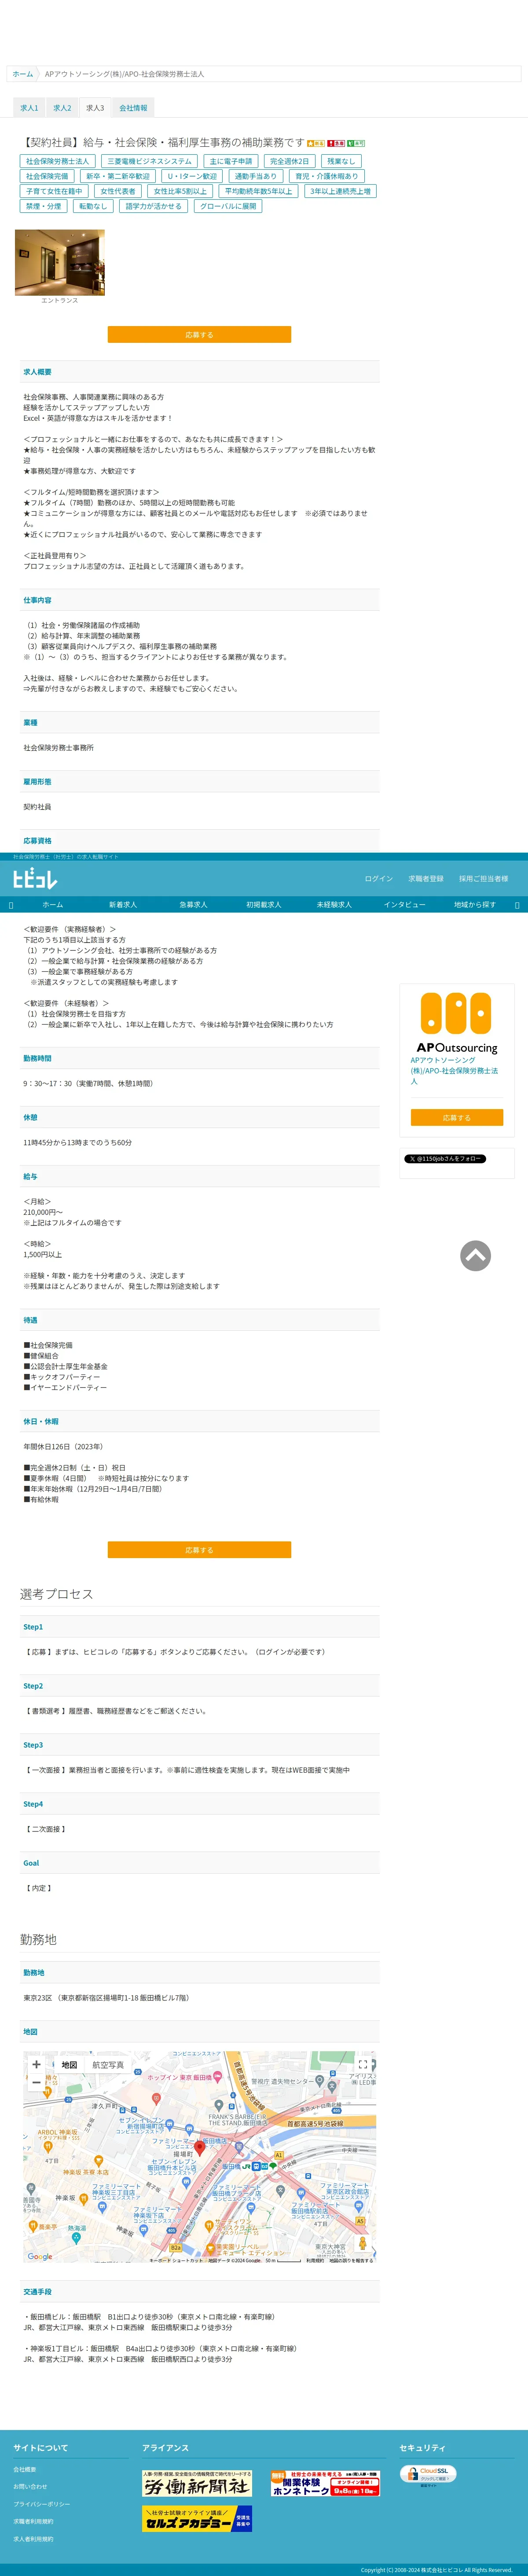Click the 通勤手当あり tag

click(256, 176)
